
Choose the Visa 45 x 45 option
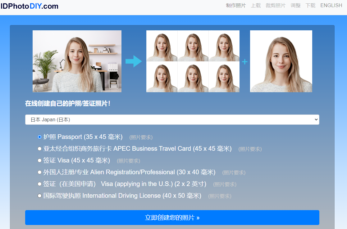pos(39,160)
